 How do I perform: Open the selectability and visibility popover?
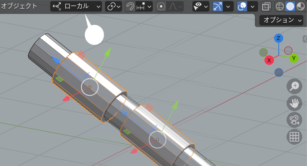point(201,7)
